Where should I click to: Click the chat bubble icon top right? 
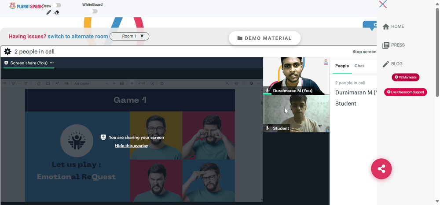pos(370,26)
